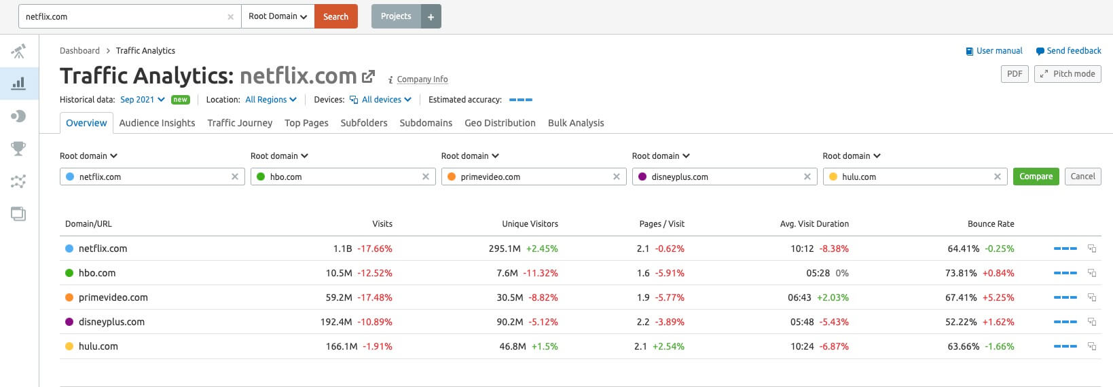Switch to the Overview tab

pyautogui.click(x=86, y=123)
